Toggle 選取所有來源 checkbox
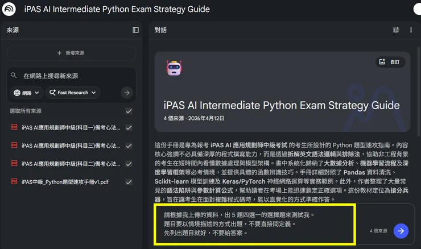421x249 pixels. coord(129,111)
